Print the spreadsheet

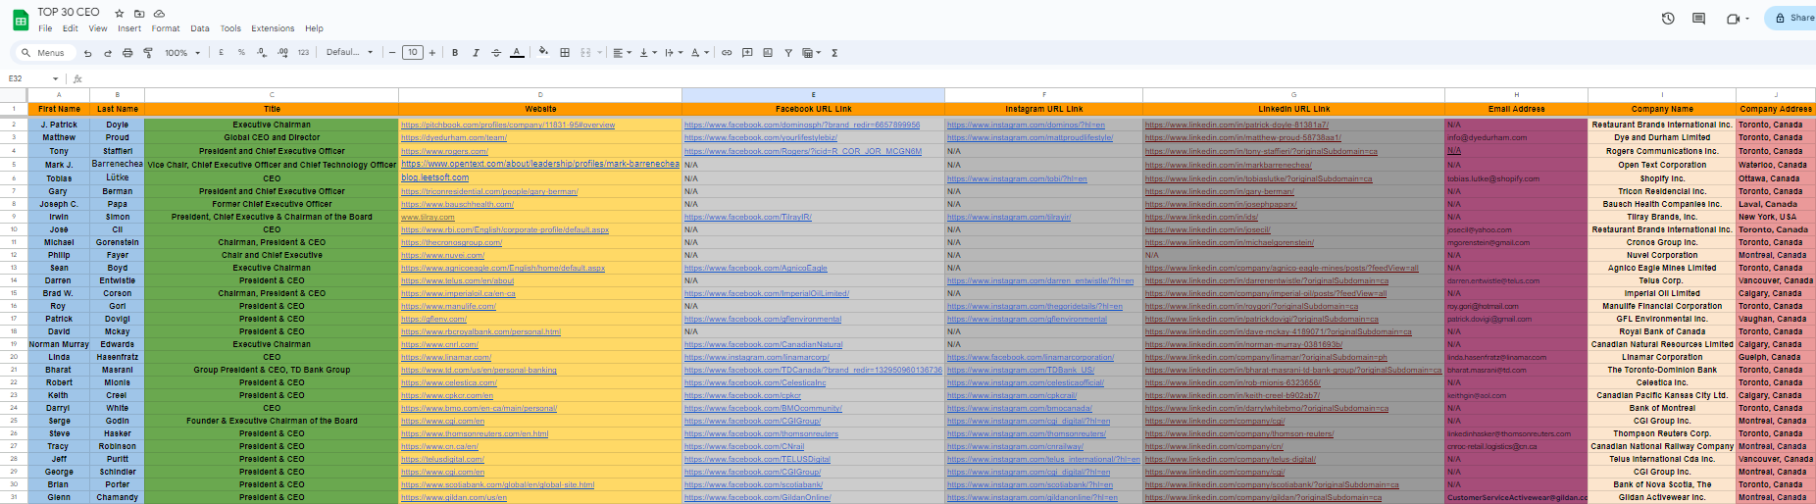coord(127,53)
